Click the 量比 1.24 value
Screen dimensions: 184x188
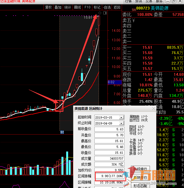(x=180, y=90)
